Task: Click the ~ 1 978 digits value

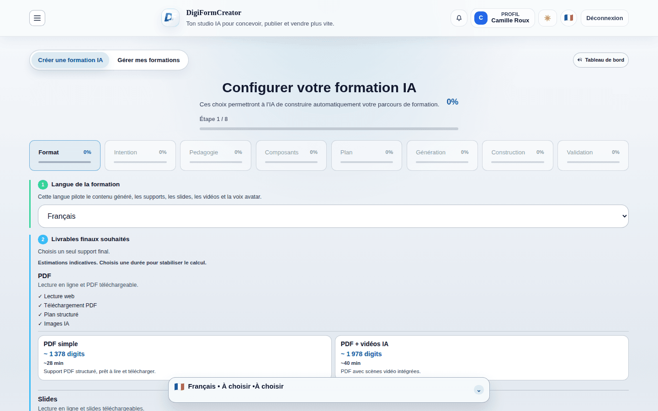Action: (361, 354)
